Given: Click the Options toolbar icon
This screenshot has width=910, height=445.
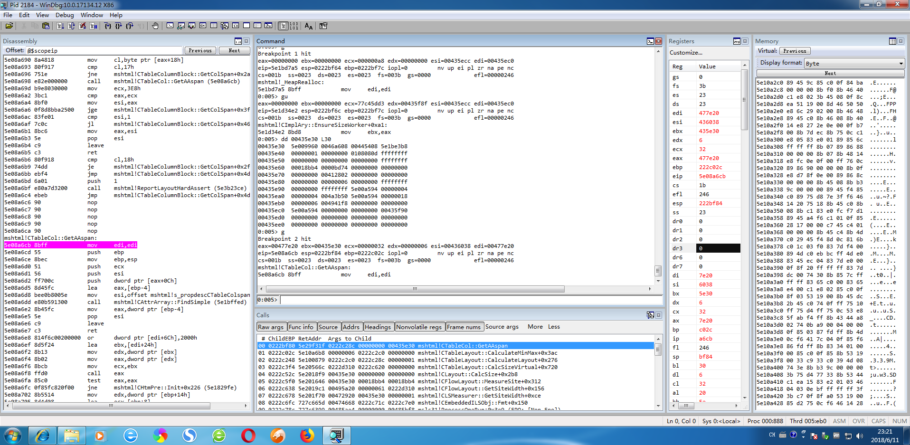Looking at the screenshot, I should (x=323, y=26).
